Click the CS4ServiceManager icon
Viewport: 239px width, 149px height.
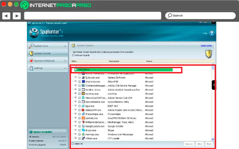[83, 86]
